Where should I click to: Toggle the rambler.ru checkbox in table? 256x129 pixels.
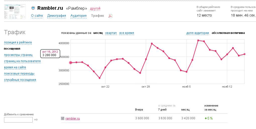tap(62, 119)
